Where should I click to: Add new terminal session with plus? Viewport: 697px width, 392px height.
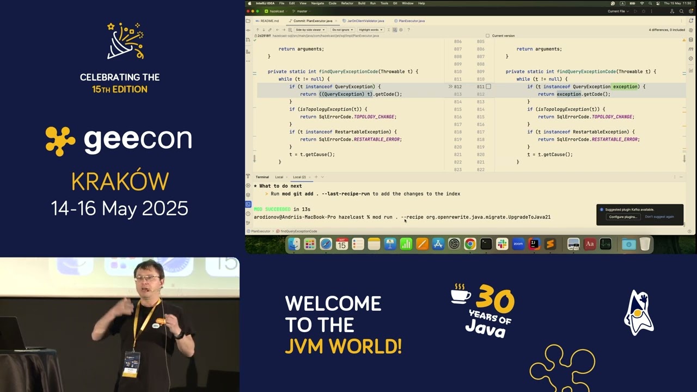click(316, 177)
